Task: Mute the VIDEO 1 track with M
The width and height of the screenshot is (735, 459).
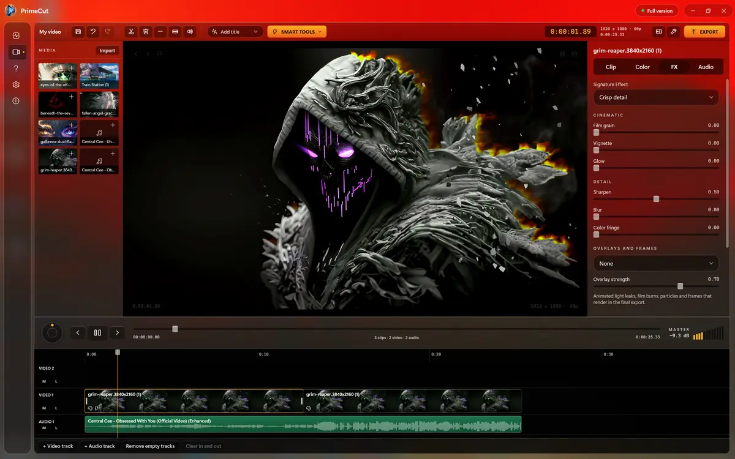Action: tap(44, 408)
